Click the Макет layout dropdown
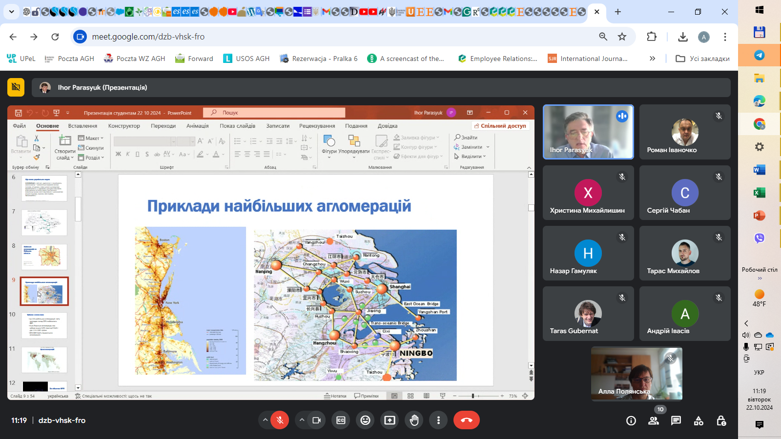Image resolution: width=781 pixels, height=439 pixels. 91,138
